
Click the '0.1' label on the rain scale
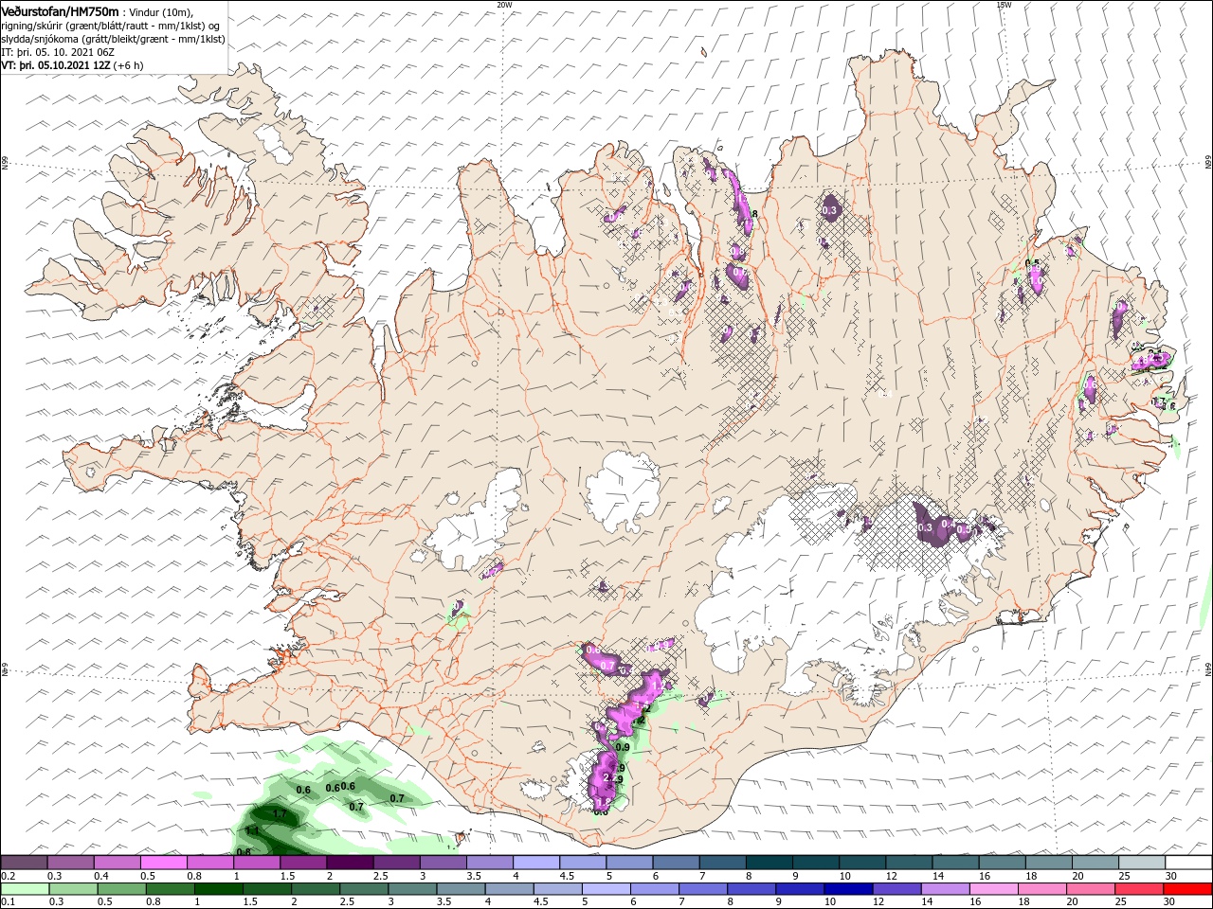tap(8, 902)
